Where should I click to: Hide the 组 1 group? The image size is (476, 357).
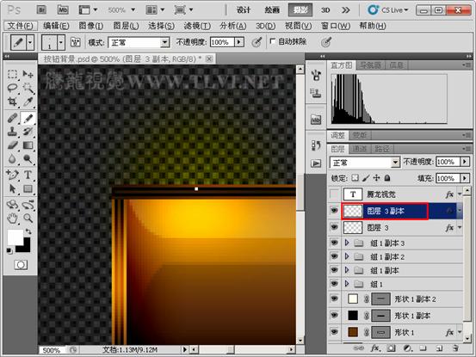pyautogui.click(x=334, y=284)
